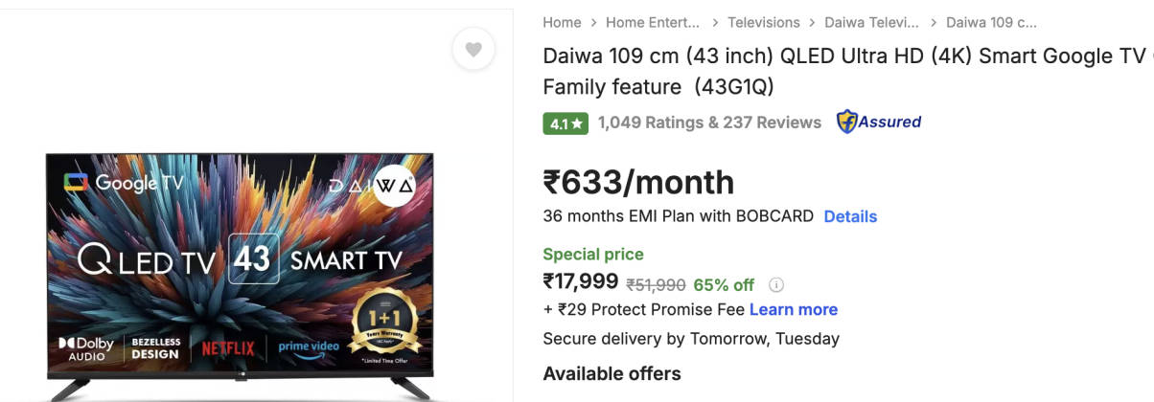Navigate to the Televisions breadcrumb
The height and width of the screenshot is (402, 1154).
763,22
